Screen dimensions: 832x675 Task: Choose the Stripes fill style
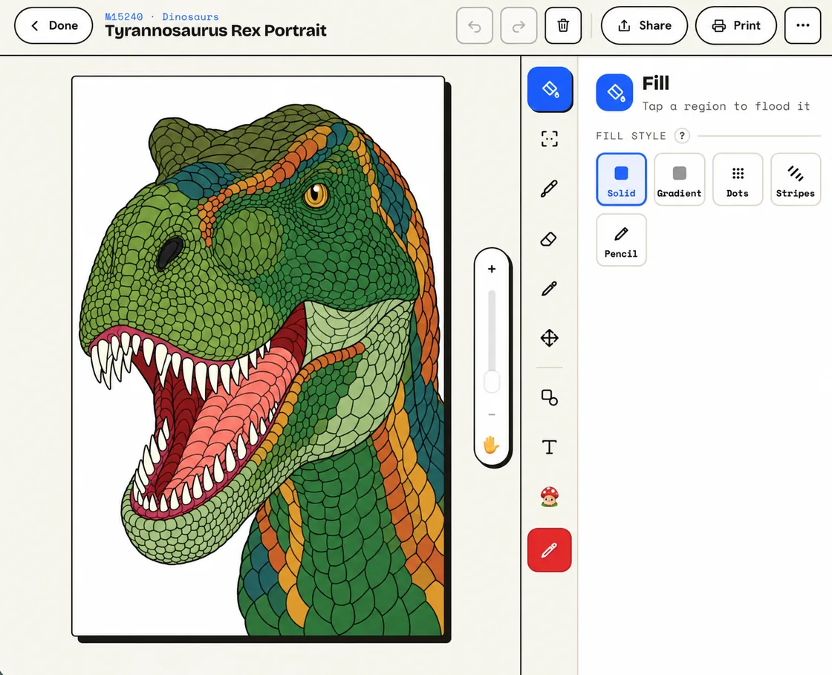coord(796,179)
